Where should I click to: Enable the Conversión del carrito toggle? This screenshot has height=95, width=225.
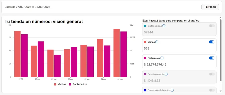pyautogui.click(x=212, y=90)
